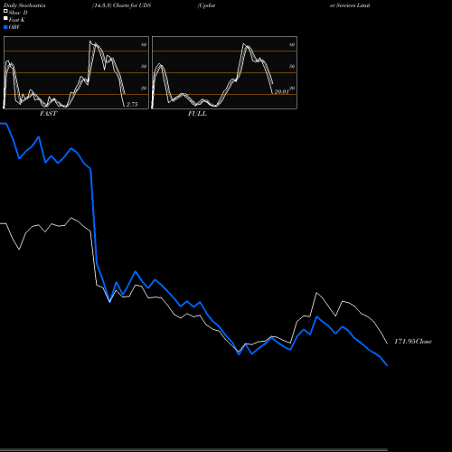The height and width of the screenshot is (452, 452).
Task: Click the 'Fast K' legend text
Action: [17, 20]
